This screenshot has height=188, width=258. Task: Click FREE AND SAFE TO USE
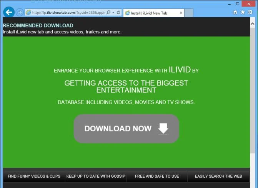click(x=157, y=176)
